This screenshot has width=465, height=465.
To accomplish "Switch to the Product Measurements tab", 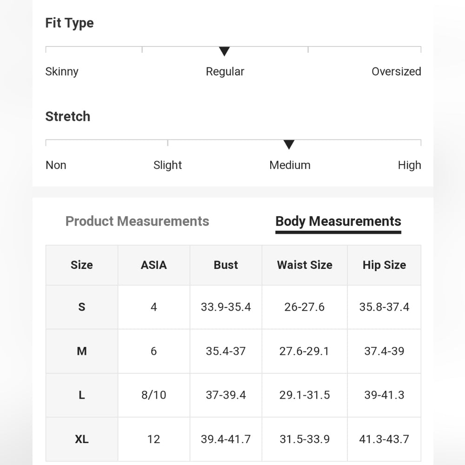I will [x=137, y=221].
